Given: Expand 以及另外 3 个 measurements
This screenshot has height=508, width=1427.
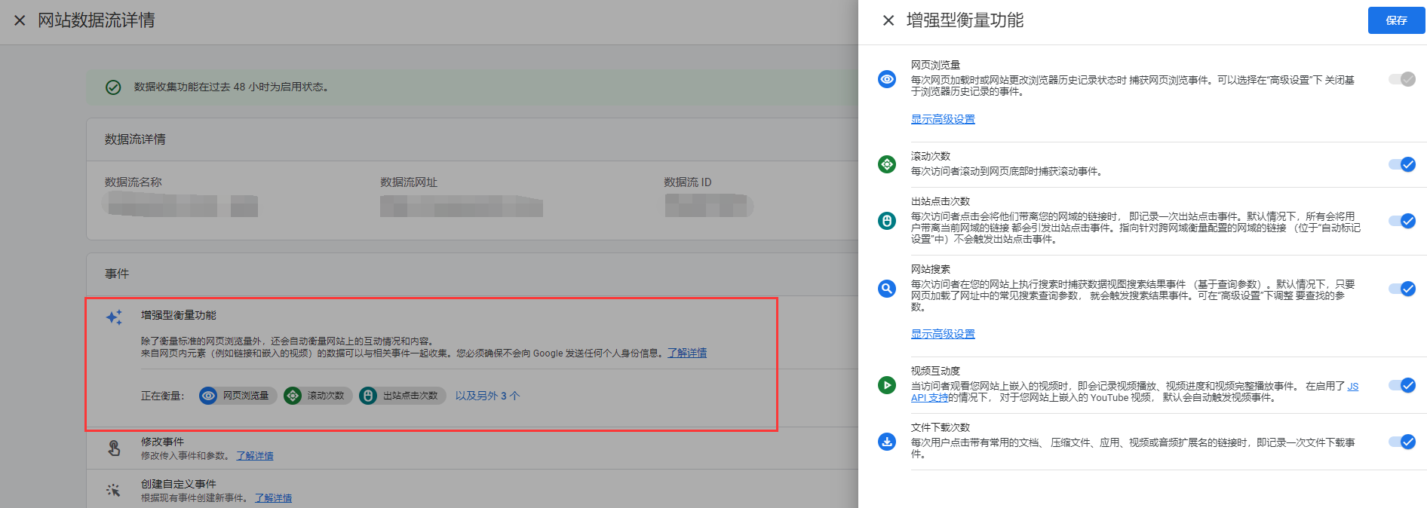Looking at the screenshot, I should [x=487, y=396].
